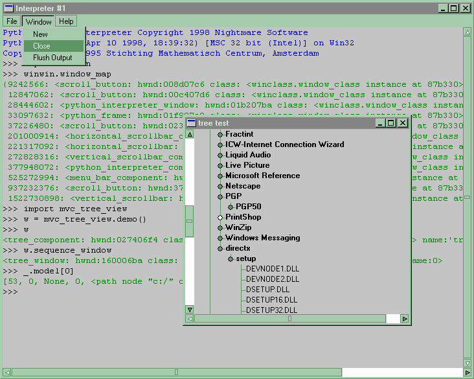Click the Netscape node circle icon

(x=220, y=186)
